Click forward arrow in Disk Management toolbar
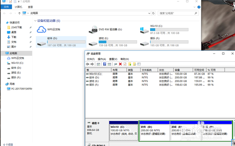This screenshot has width=235, height=146. coord(92,64)
